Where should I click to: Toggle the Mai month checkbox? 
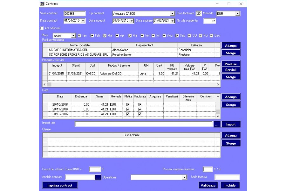pyautogui.click(x=130, y=36)
